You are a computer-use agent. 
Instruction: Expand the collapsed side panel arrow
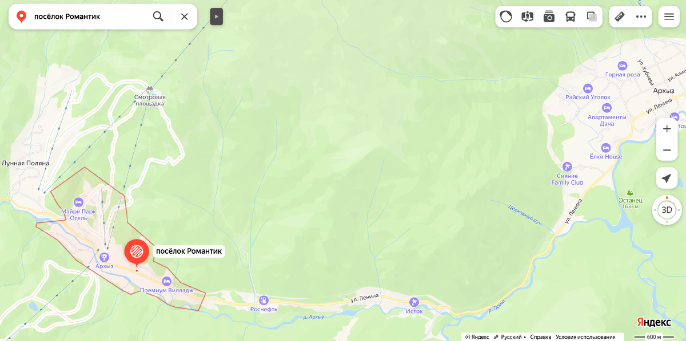[x=216, y=17]
